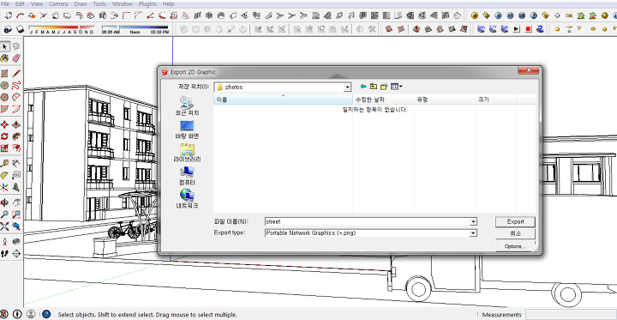Click the Zoom Extents tool
Viewport: 617px width, 320px height.
[5, 226]
